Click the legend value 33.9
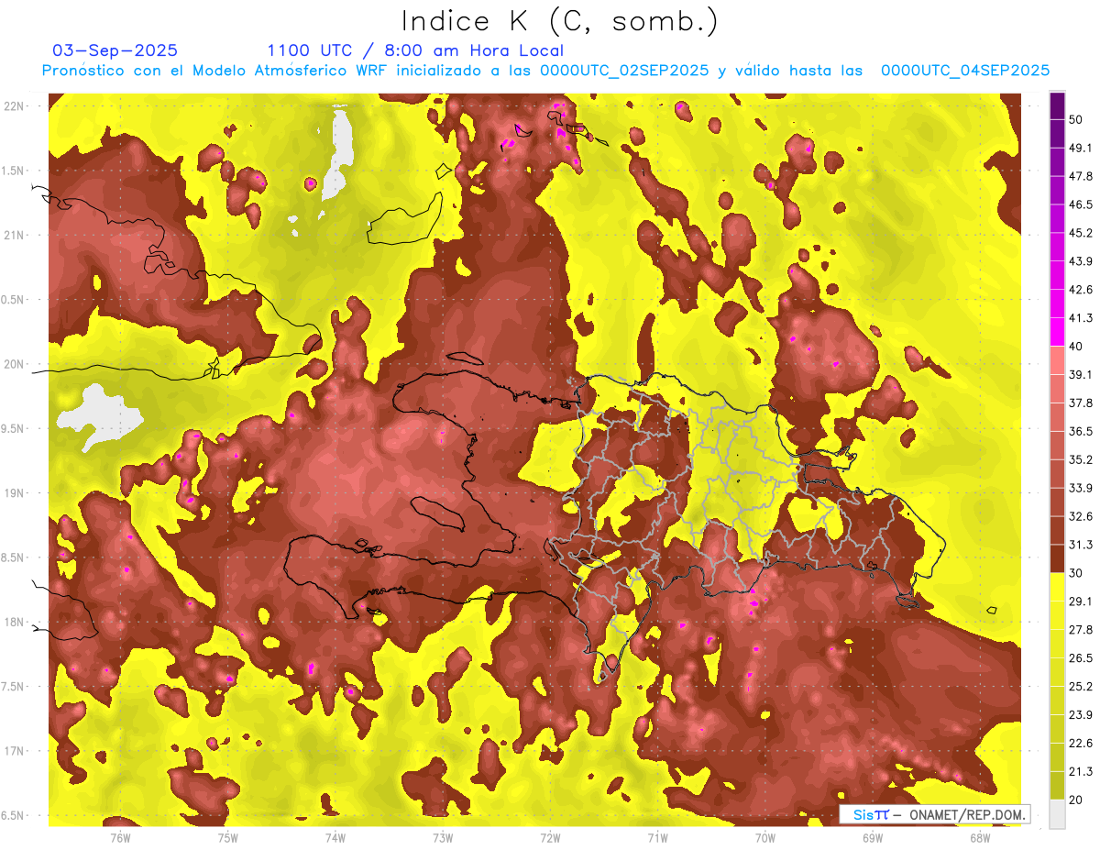The image size is (1100, 850). point(1081,488)
